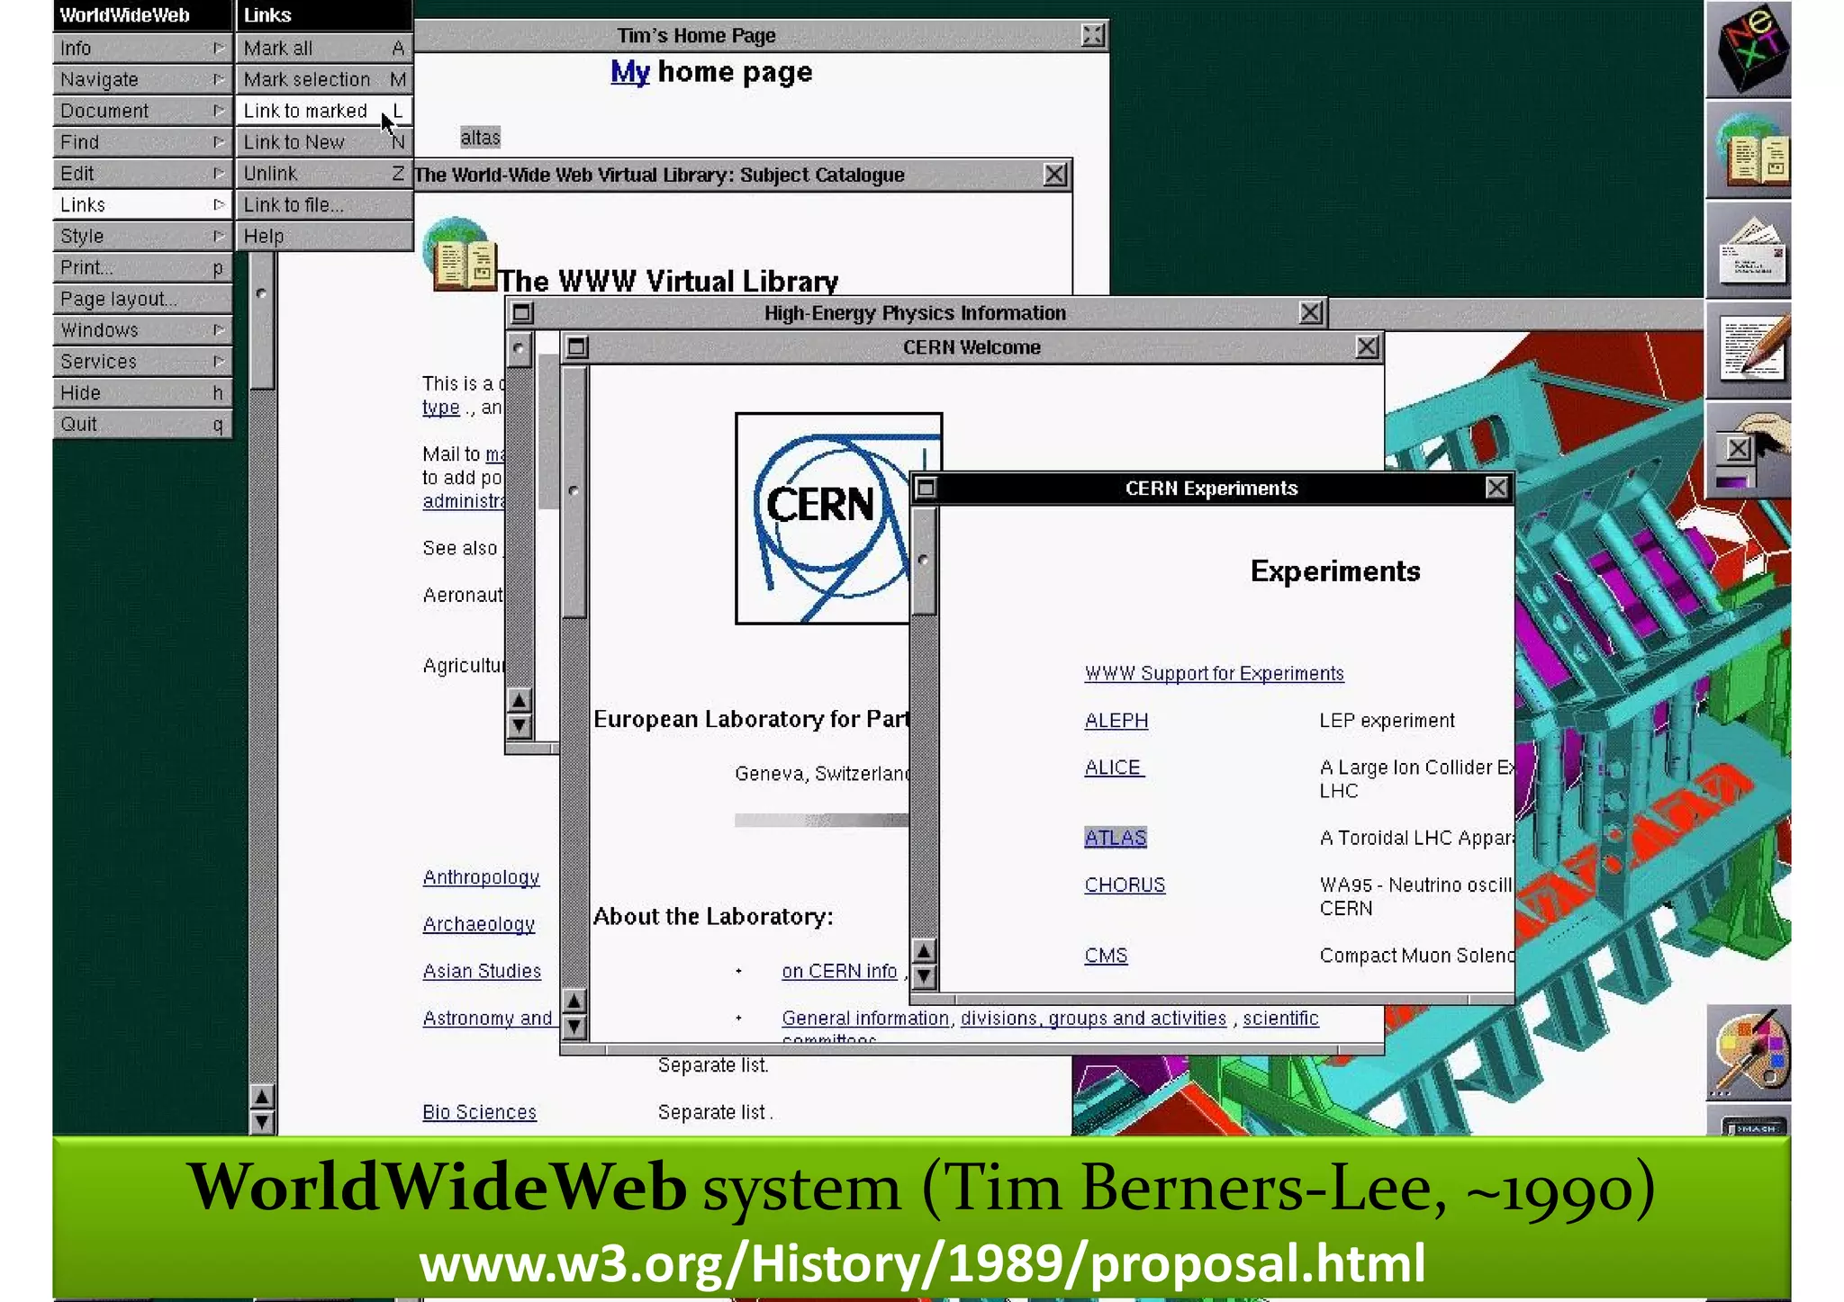Expand the Style submenu
This screenshot has height=1302, width=1844.
pos(142,236)
